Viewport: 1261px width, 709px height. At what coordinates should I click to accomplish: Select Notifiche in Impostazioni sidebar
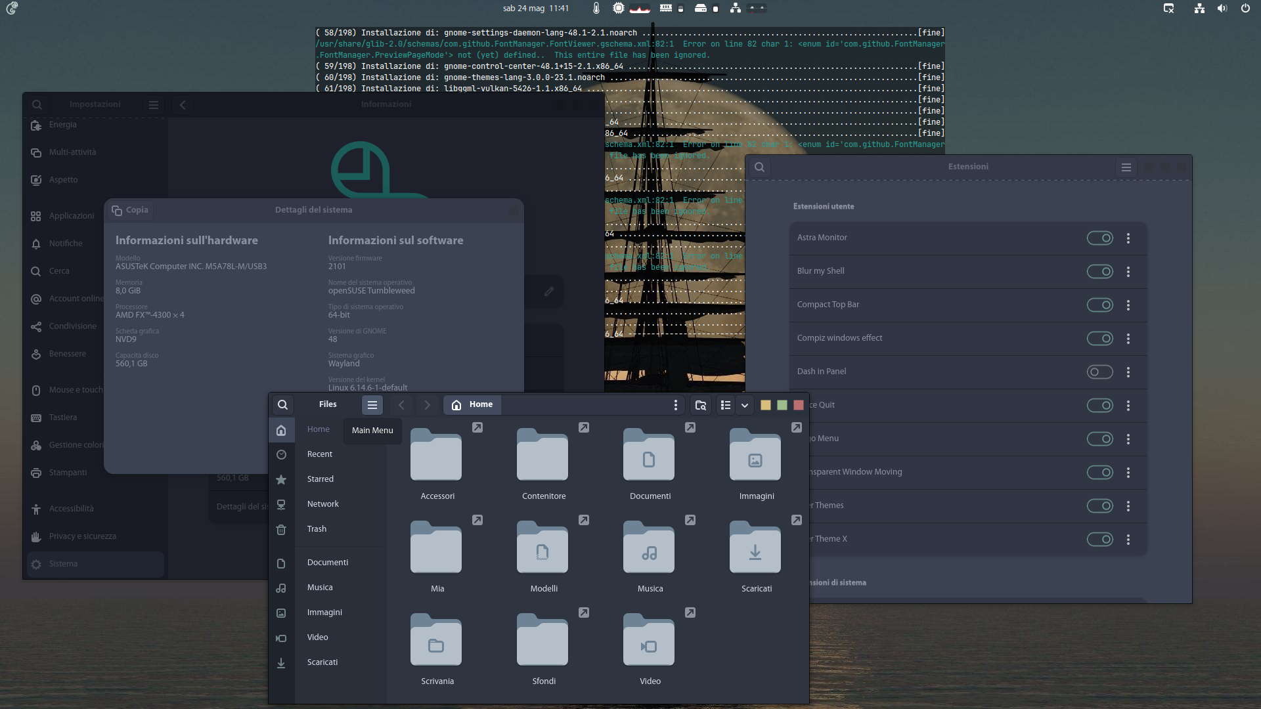tap(95, 244)
